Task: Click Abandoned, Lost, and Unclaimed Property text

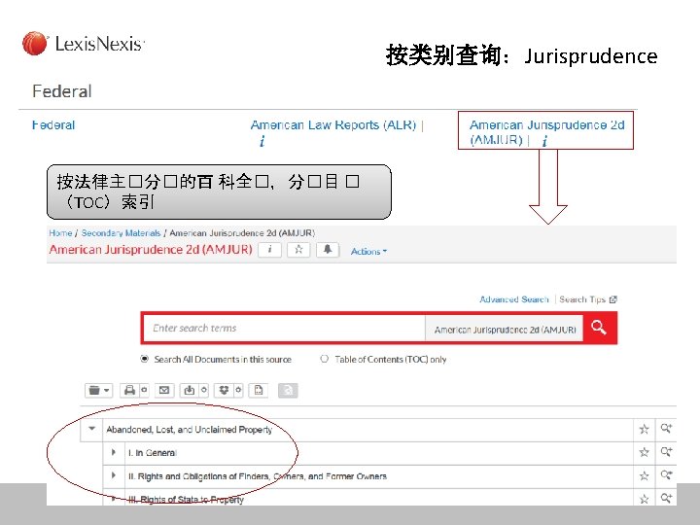Action: (x=190, y=430)
